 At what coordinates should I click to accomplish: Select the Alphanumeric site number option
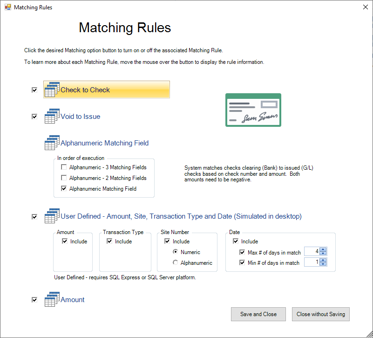point(175,262)
